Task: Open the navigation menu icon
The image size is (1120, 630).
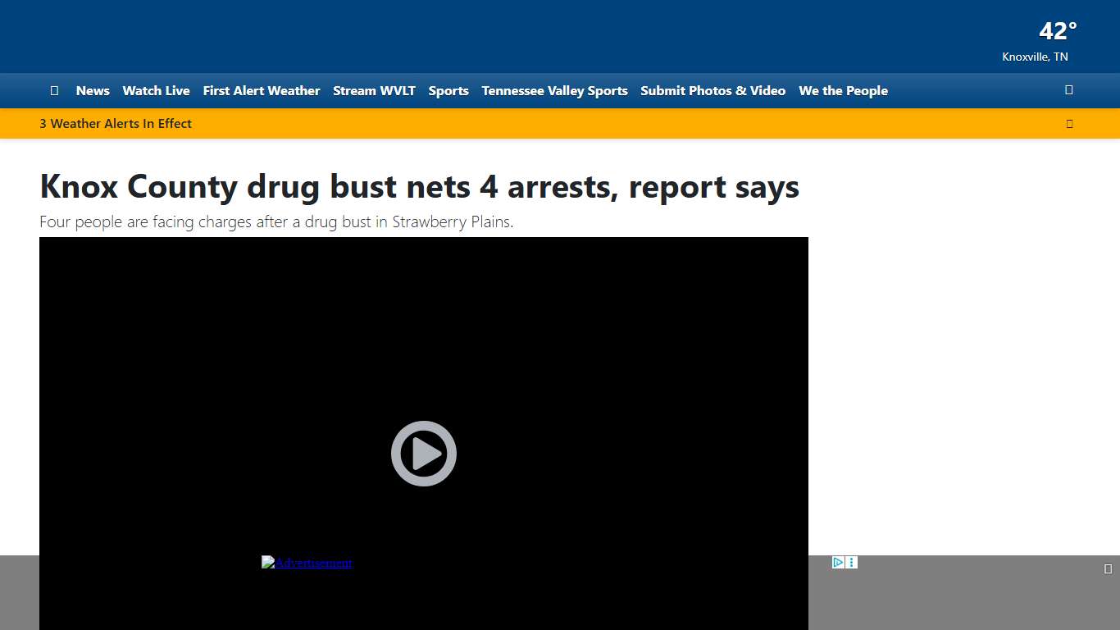Action: [x=54, y=90]
